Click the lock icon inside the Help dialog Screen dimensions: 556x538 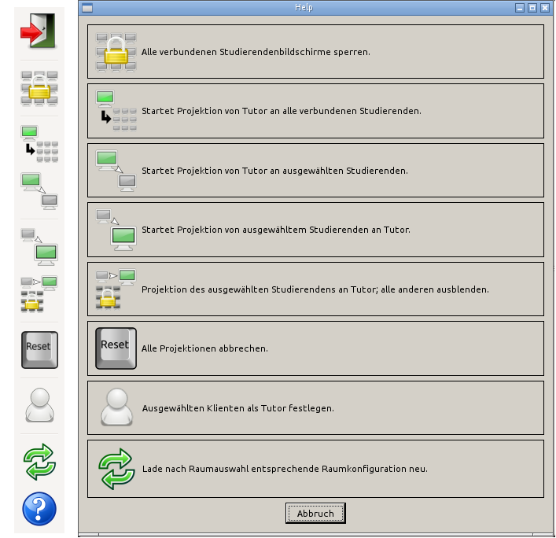[x=116, y=52]
